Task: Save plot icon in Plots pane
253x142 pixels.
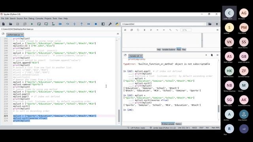Action: click(x=125, y=30)
